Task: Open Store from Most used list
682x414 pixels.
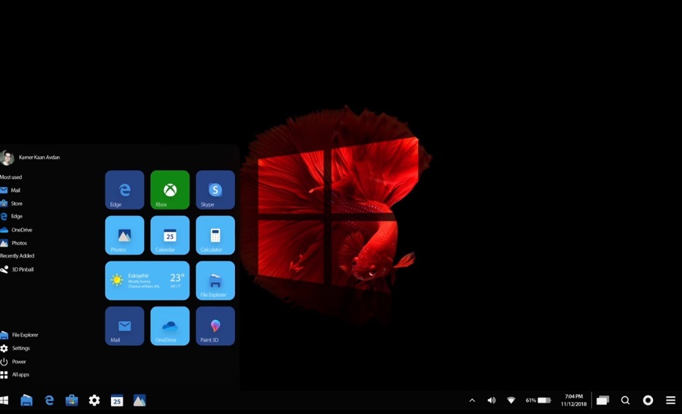Action: (11, 203)
